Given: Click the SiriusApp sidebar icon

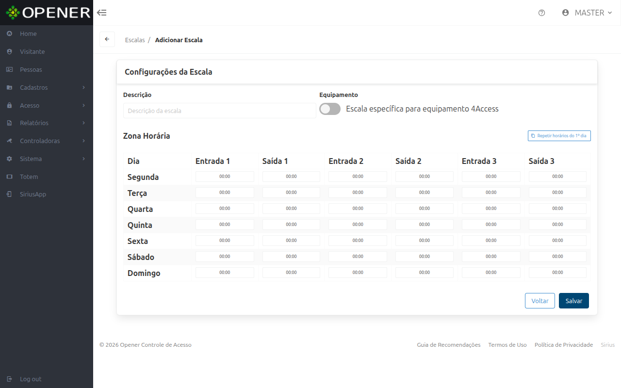Looking at the screenshot, I should point(9,194).
